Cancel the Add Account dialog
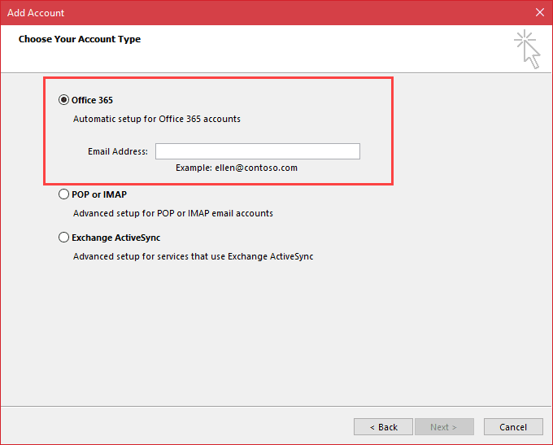The height and width of the screenshot is (445, 553). tap(513, 427)
